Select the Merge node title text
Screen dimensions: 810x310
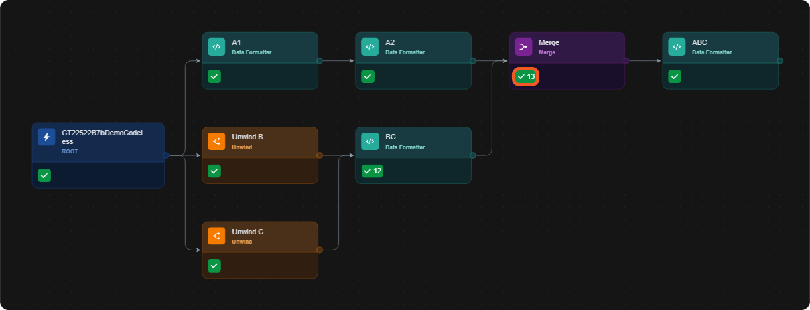pyautogui.click(x=549, y=42)
